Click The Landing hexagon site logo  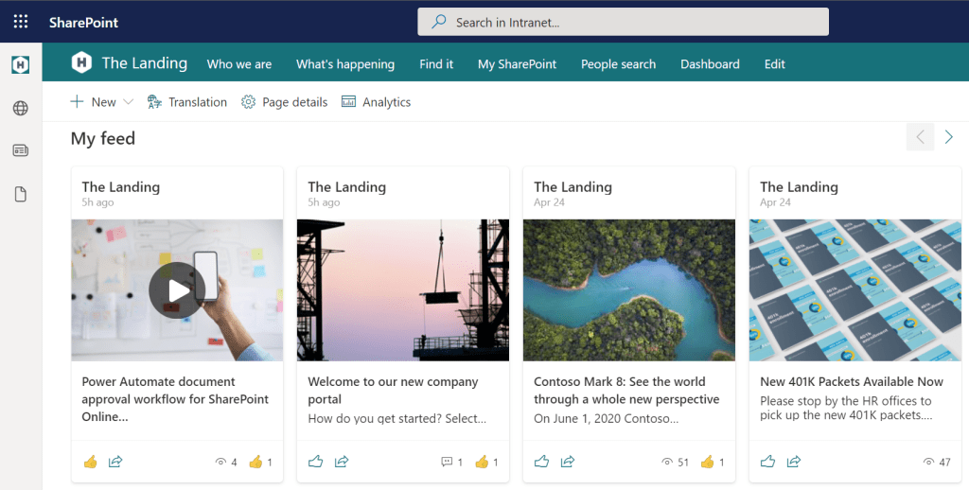(x=82, y=63)
